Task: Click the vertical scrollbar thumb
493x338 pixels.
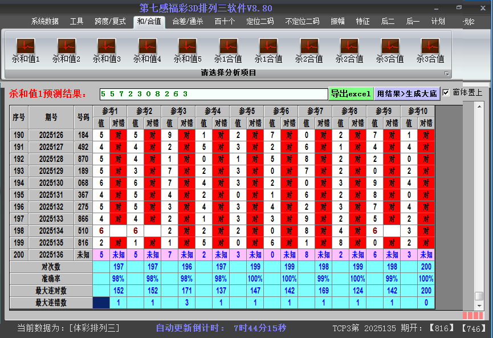Action: [479, 296]
